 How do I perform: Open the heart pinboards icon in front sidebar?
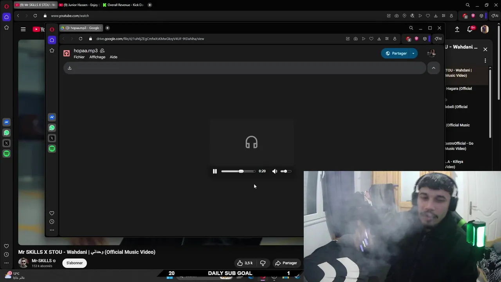tap(52, 213)
